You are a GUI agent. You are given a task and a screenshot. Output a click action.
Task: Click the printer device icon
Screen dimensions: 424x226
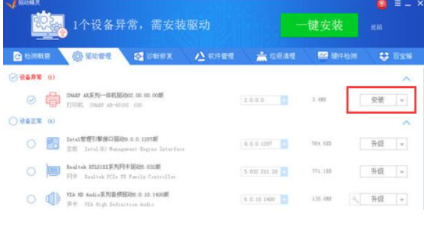point(53,100)
